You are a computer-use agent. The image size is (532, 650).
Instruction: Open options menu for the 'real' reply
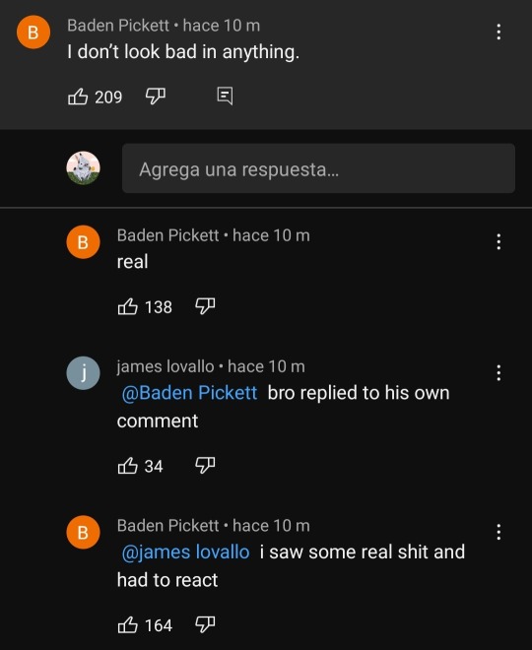(499, 241)
